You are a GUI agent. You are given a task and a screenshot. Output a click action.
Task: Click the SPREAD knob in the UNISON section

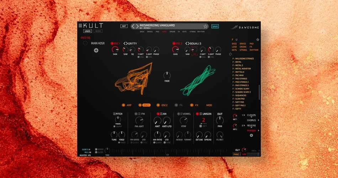207,135
